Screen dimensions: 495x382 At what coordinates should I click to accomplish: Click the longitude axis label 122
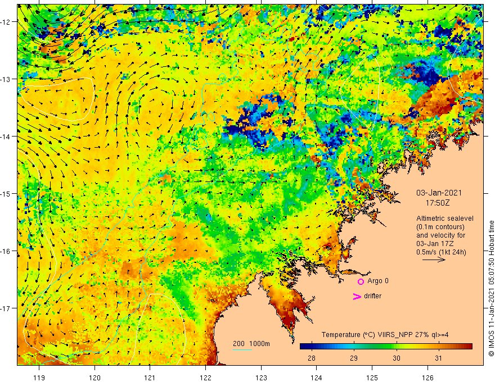point(205,378)
